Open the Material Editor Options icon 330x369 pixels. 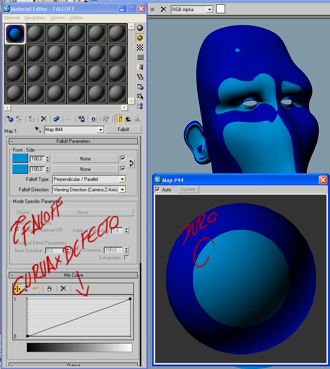pyautogui.click(x=140, y=87)
